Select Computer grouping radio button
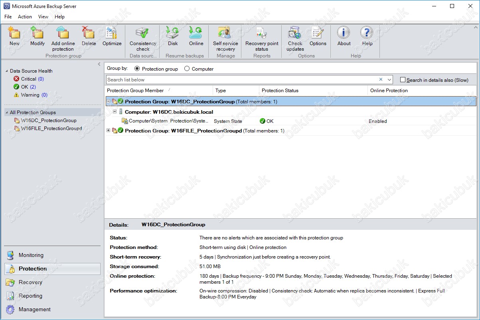 (x=187, y=69)
